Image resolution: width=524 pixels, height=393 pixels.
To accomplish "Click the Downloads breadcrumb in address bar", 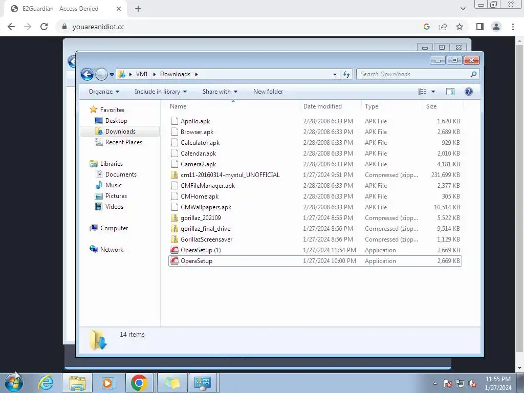I will tap(175, 74).
